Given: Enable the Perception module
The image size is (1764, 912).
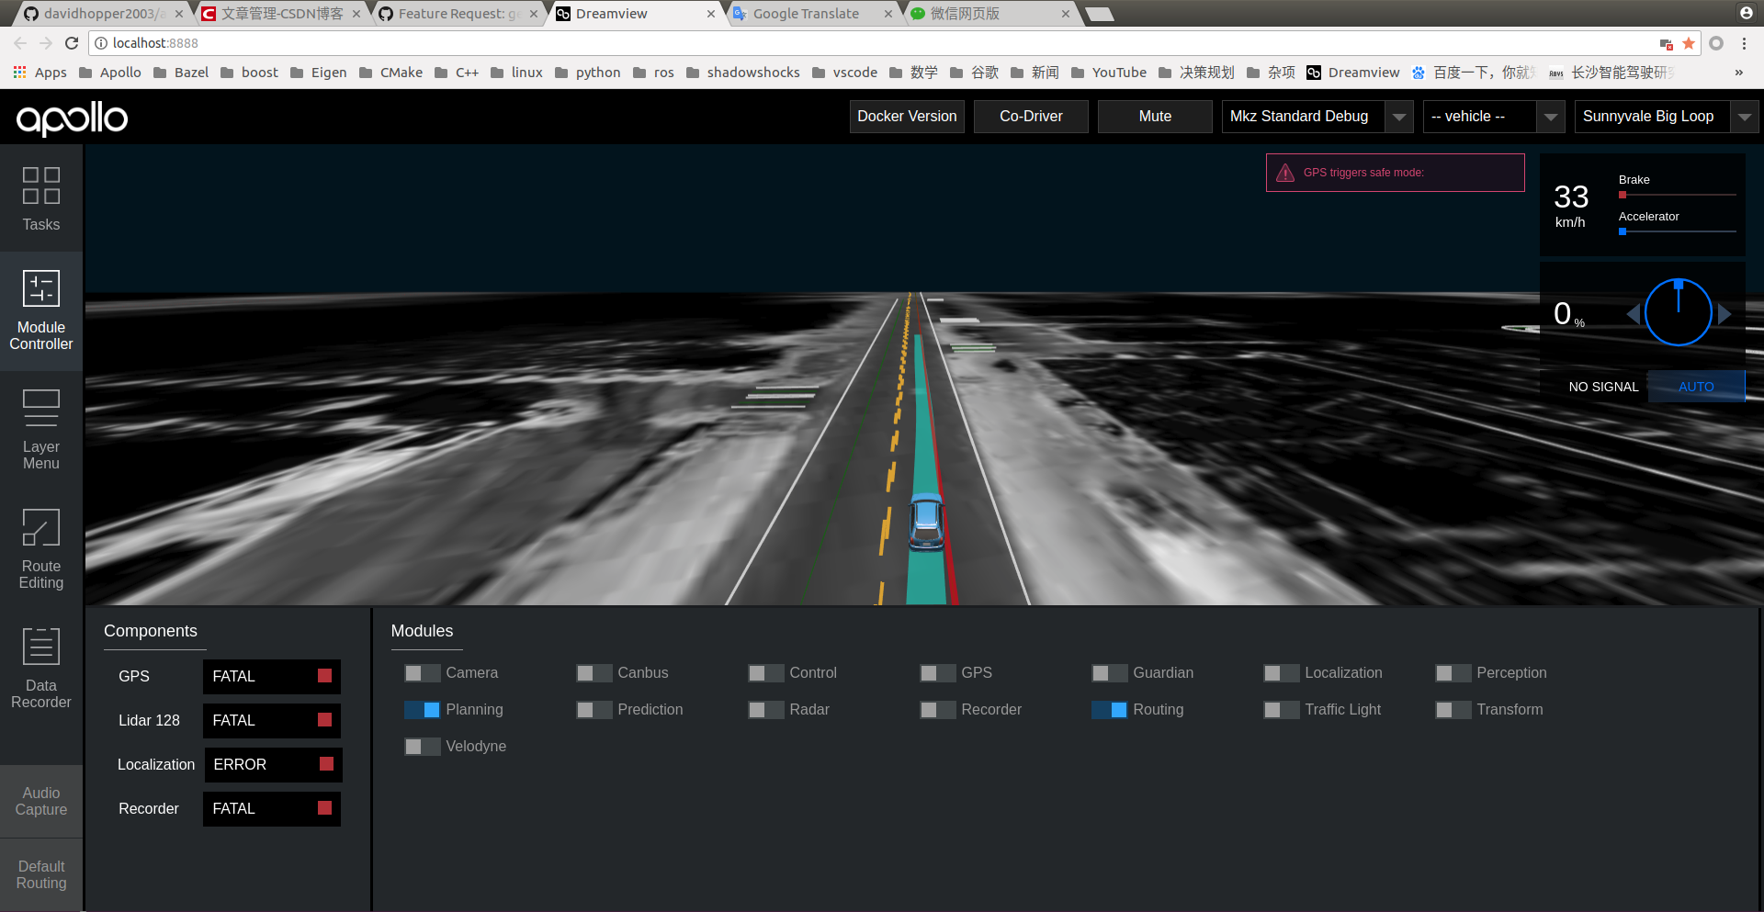Looking at the screenshot, I should click(x=1453, y=673).
